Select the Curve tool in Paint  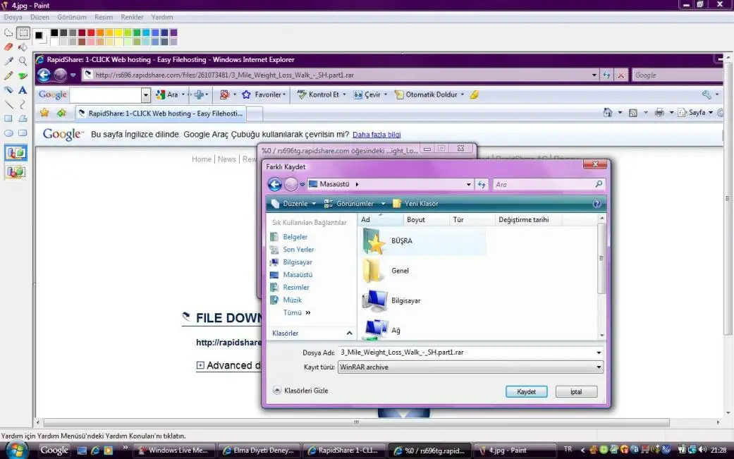click(x=23, y=104)
